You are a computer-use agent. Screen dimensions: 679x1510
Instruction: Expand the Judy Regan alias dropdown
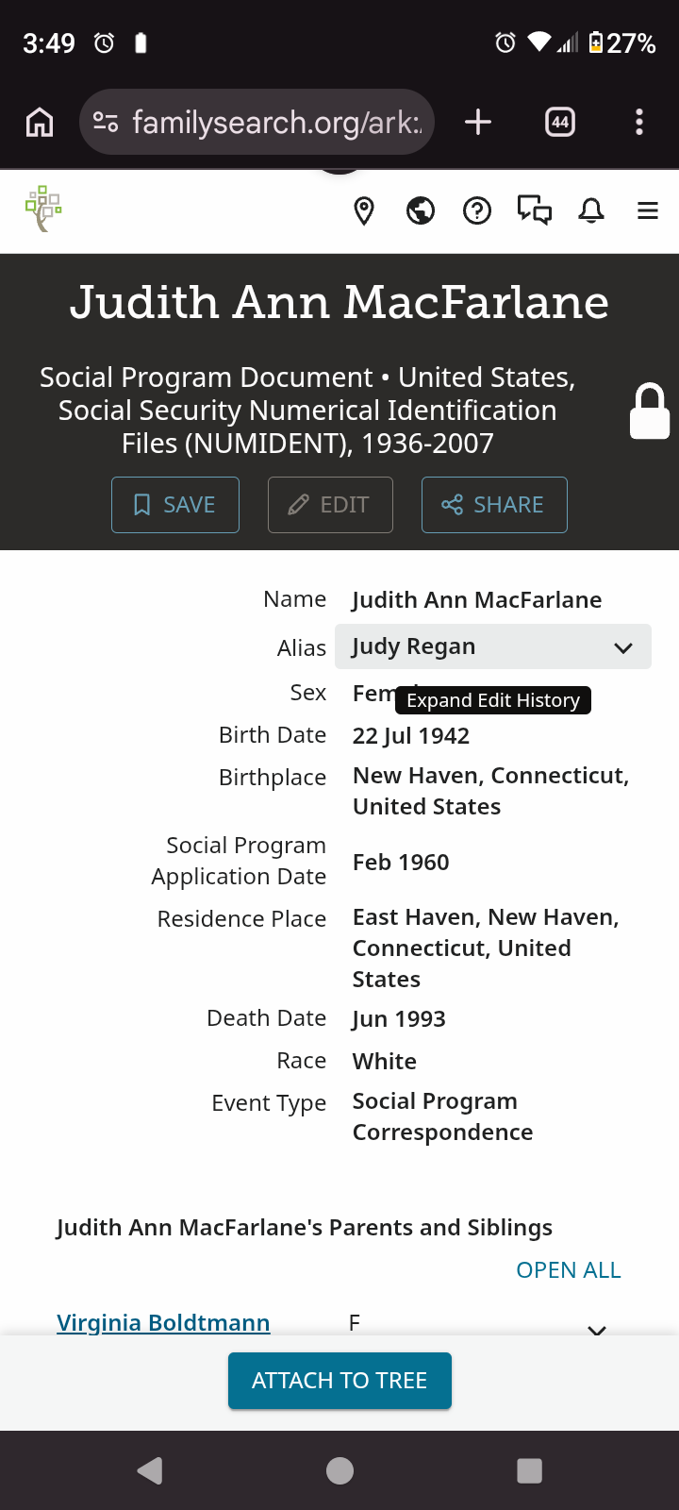[493, 646]
